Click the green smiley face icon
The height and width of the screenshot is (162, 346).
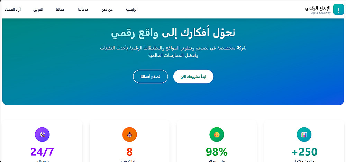[217, 135]
